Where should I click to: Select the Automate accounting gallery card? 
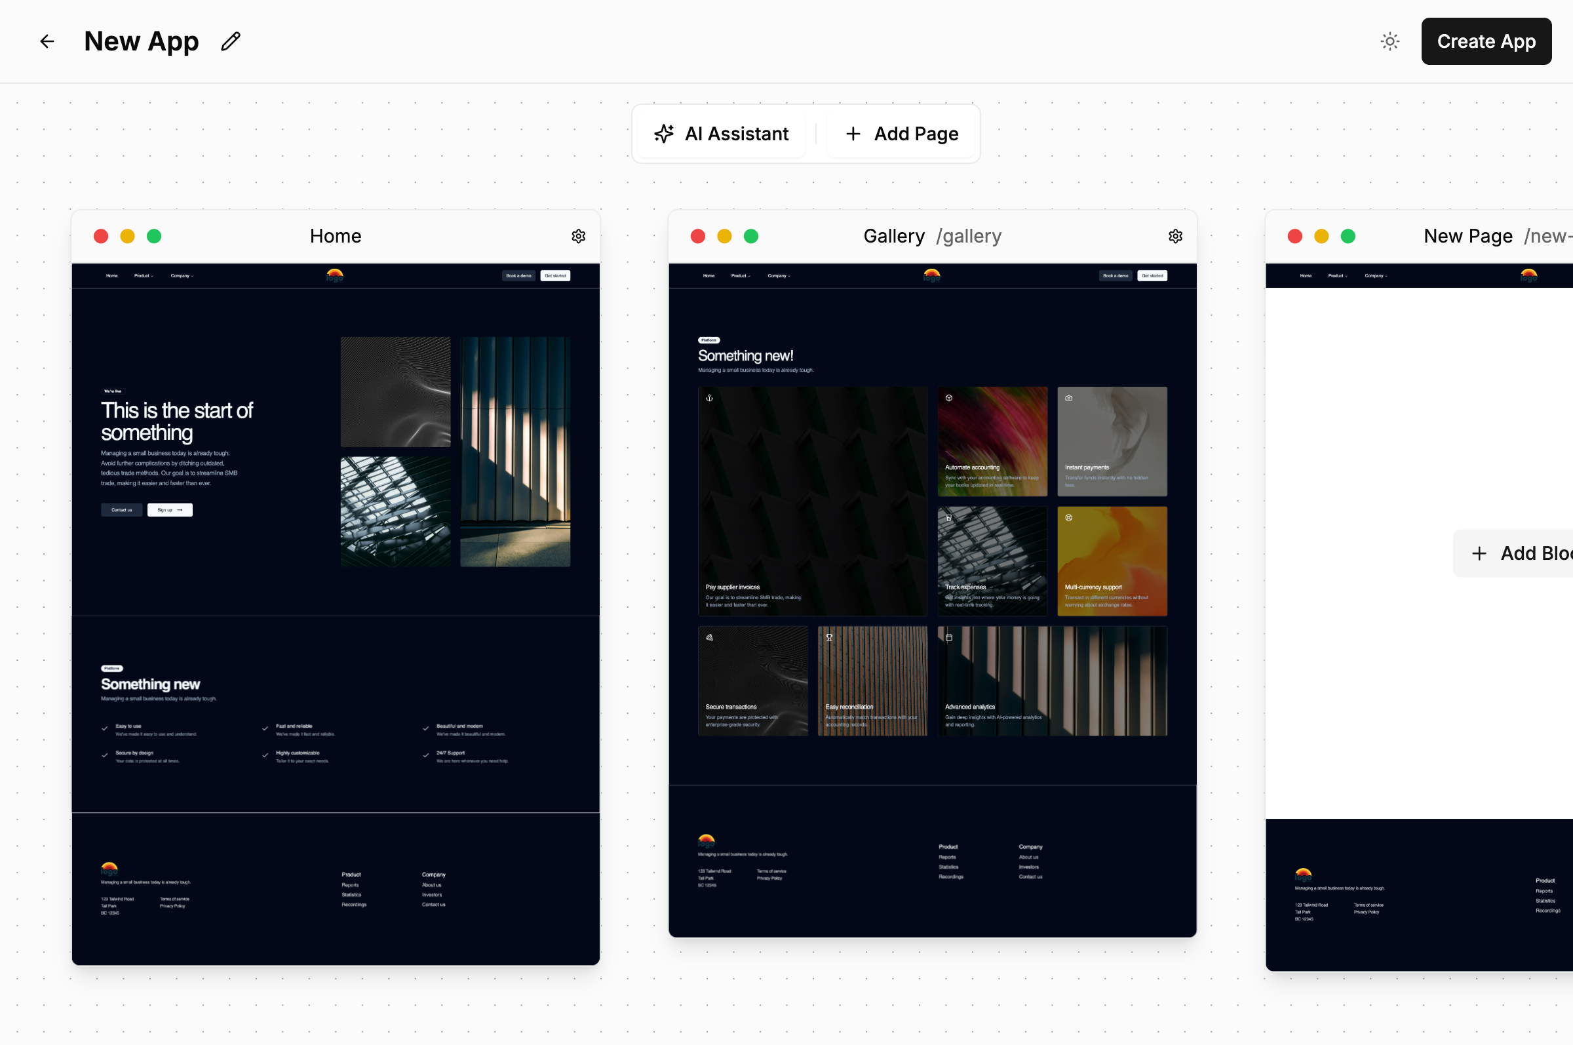coord(992,441)
